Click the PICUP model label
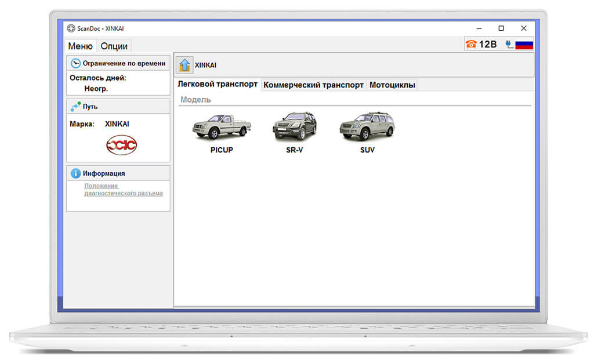The width and height of the screenshot is (594, 363). pos(222,150)
